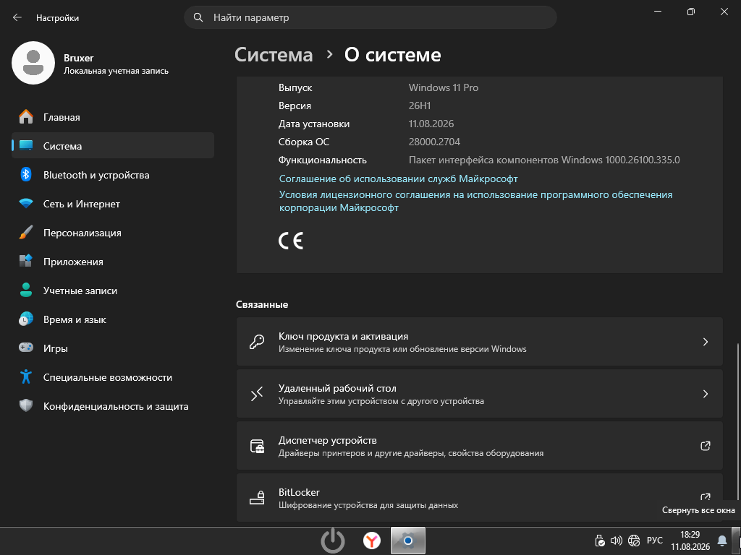The image size is (741, 555).
Task: Click the search magnifier icon
Action: click(x=198, y=18)
